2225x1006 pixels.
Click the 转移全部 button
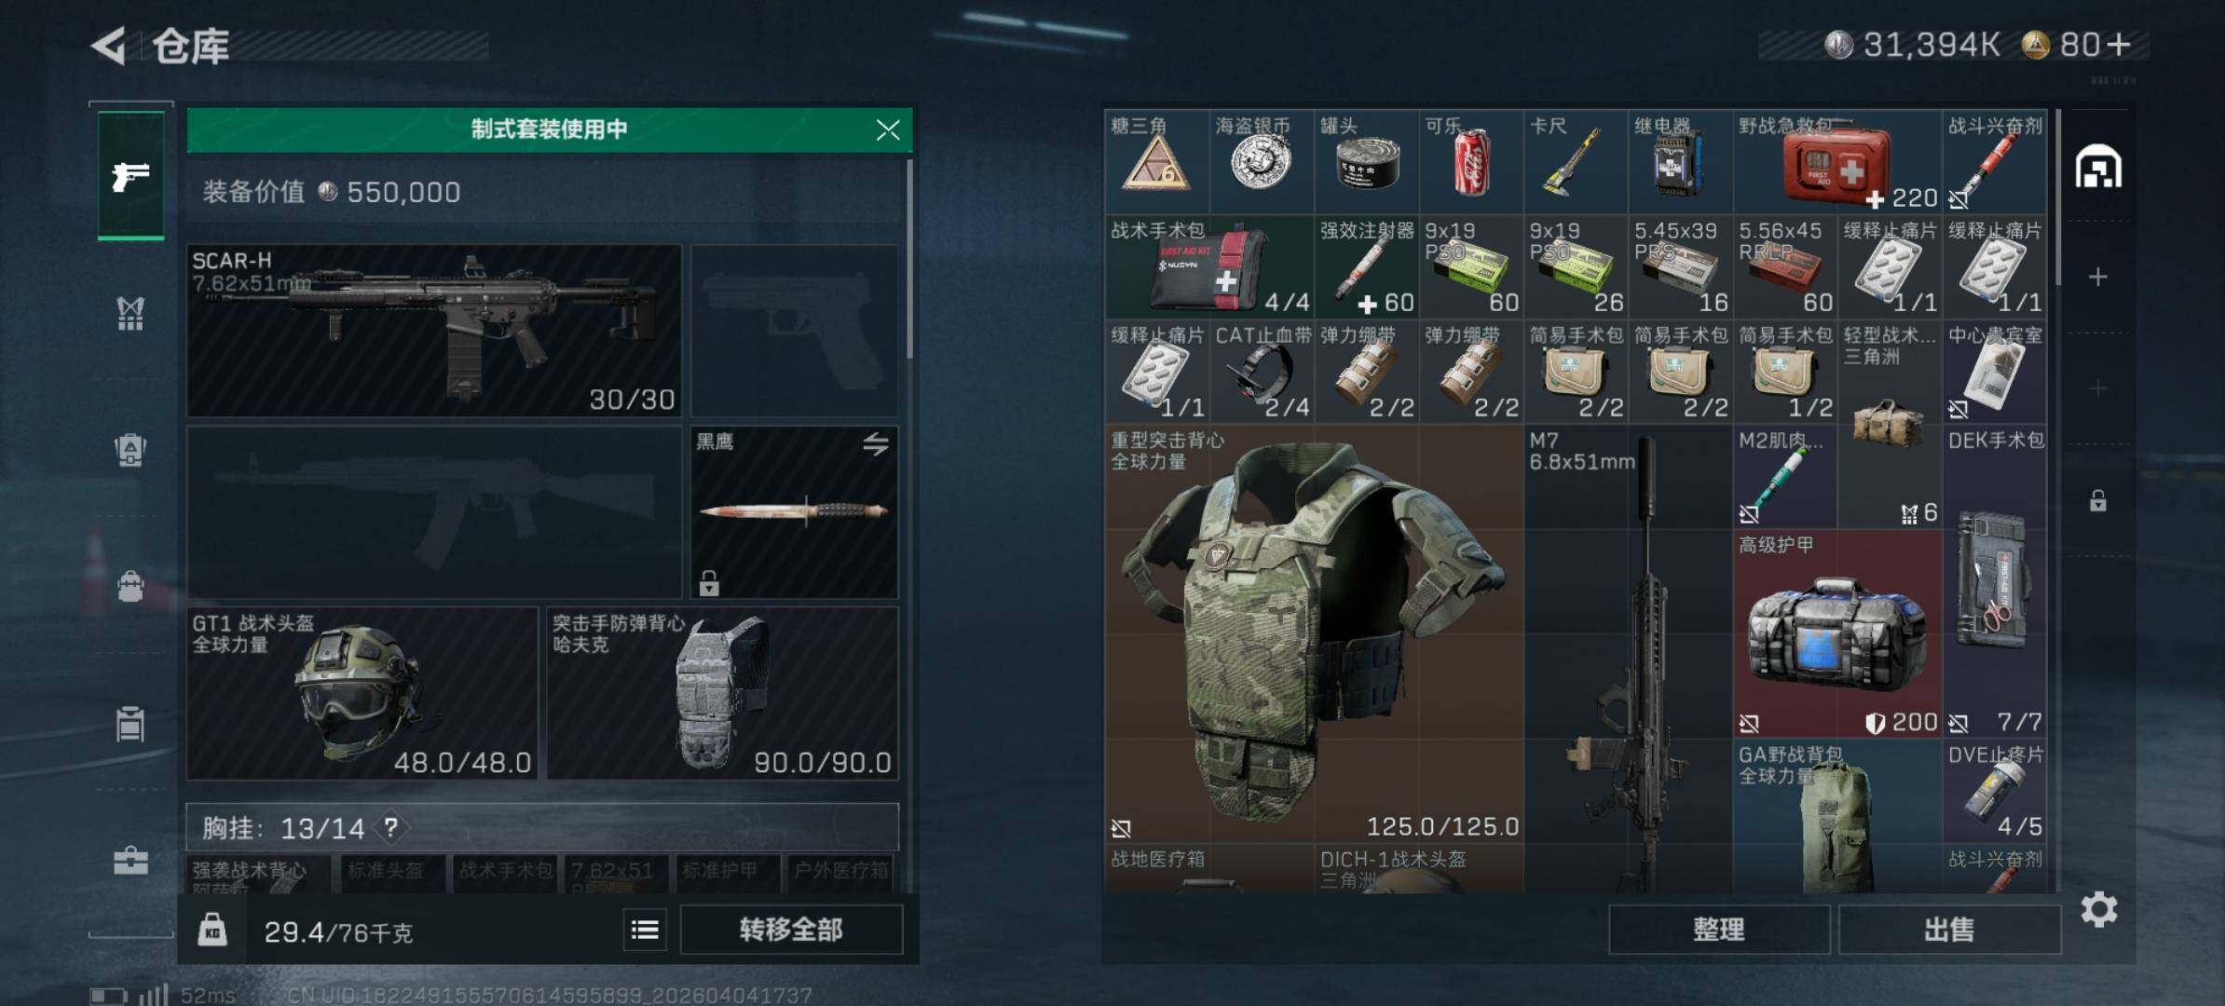[x=791, y=929]
